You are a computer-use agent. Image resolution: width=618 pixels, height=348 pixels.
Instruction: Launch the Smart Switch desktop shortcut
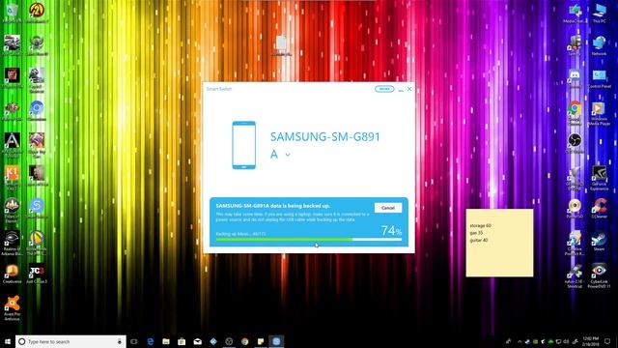[37, 208]
